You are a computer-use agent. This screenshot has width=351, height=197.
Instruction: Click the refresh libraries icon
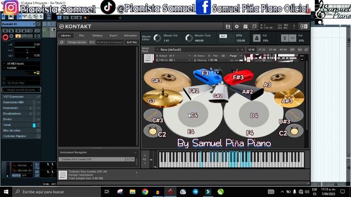[62, 42]
